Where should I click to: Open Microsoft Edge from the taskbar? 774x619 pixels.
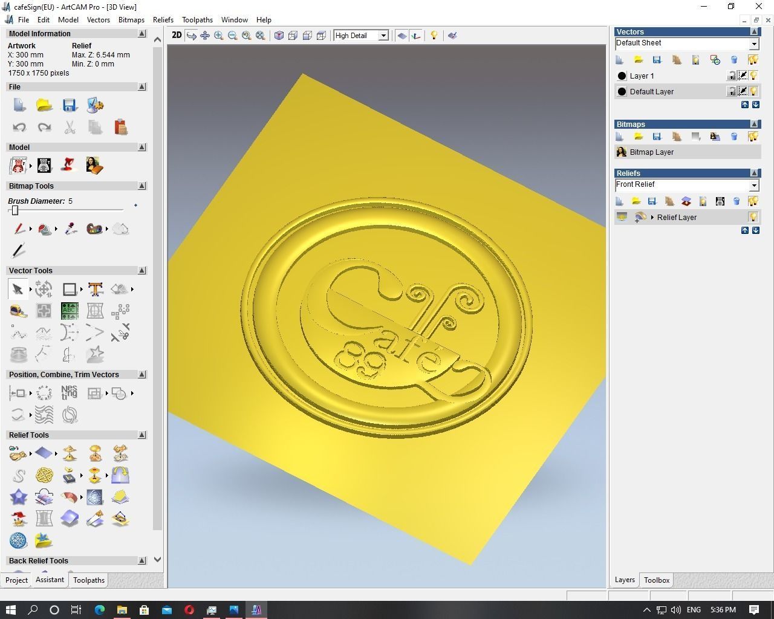(99, 609)
